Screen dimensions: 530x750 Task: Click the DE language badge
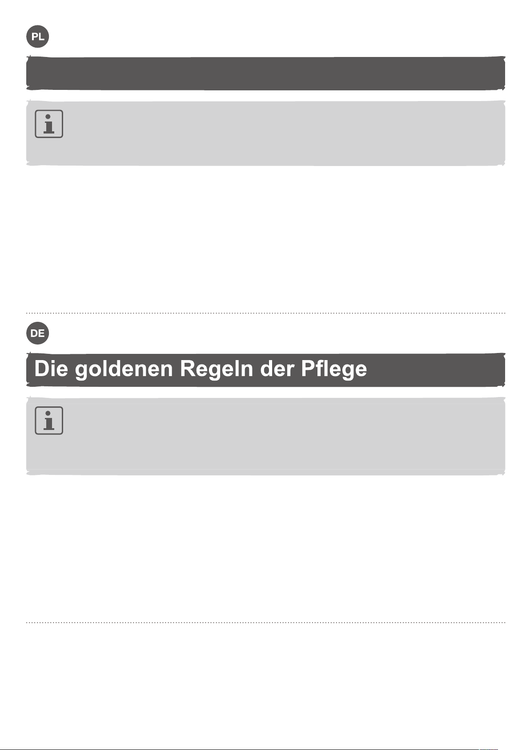click(38, 333)
